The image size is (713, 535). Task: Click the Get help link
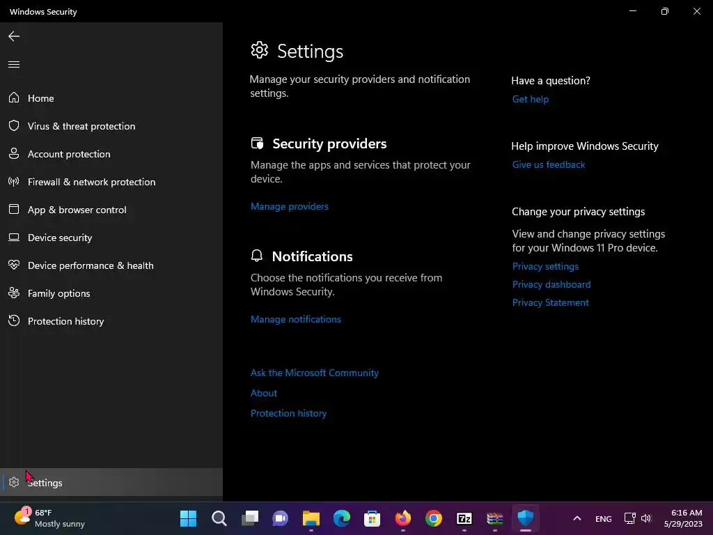click(530, 99)
